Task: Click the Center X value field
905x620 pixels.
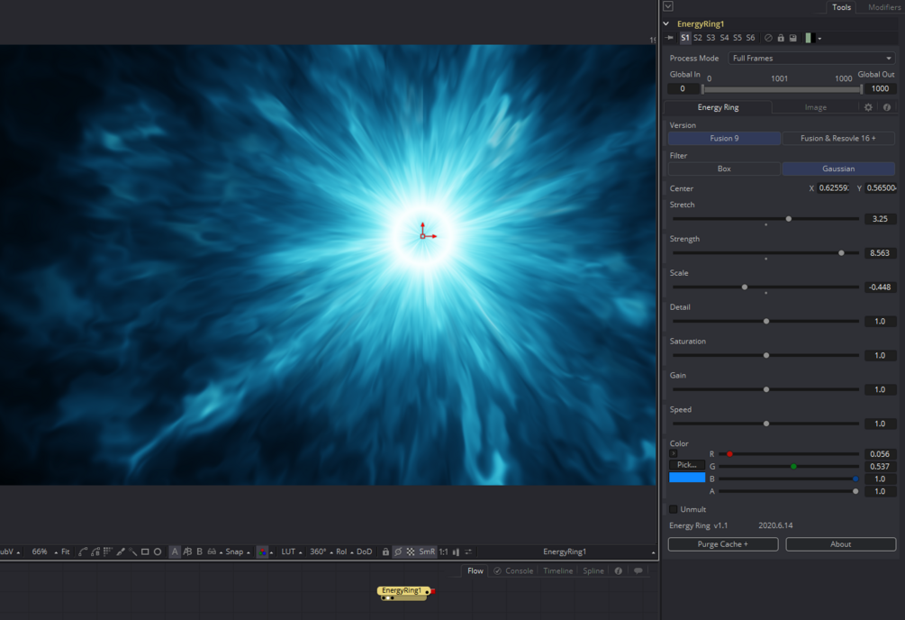Action: [834, 188]
